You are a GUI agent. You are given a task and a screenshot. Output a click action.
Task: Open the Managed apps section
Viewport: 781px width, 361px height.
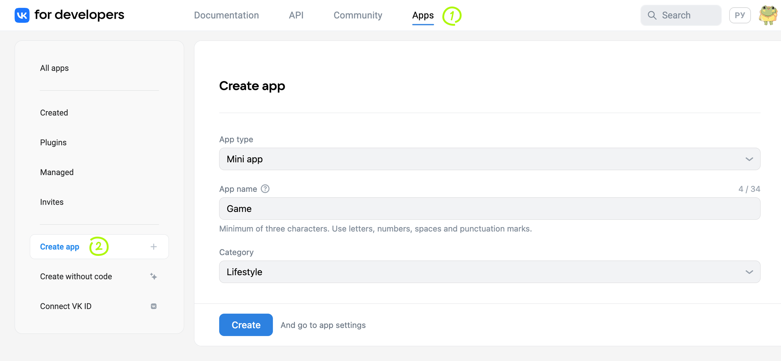57,172
